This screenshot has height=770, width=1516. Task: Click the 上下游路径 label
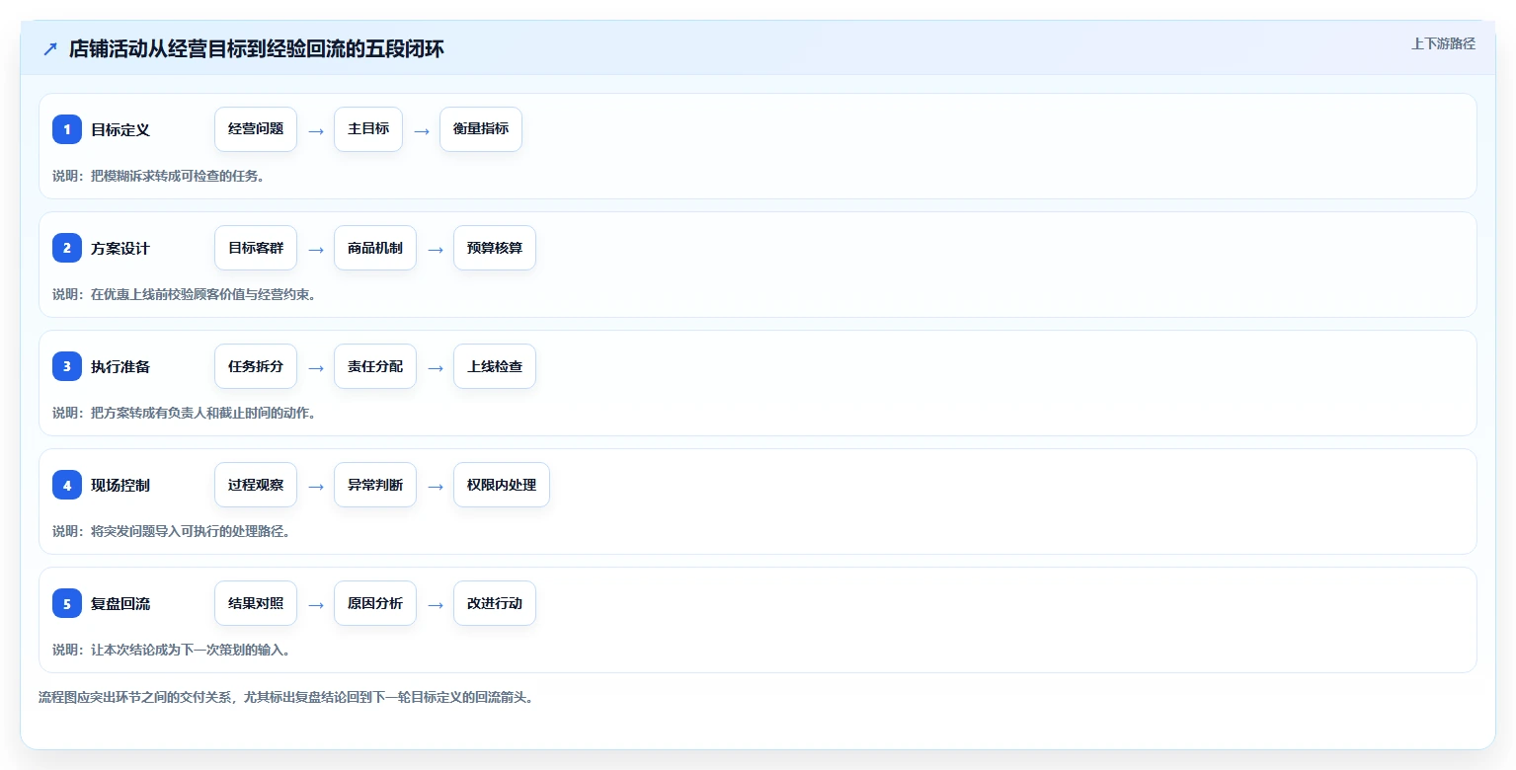tap(1443, 43)
